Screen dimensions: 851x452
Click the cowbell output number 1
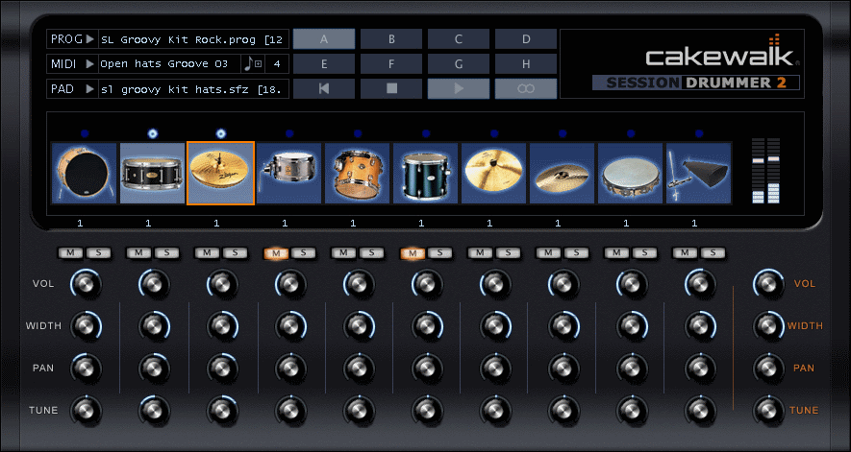tap(694, 223)
